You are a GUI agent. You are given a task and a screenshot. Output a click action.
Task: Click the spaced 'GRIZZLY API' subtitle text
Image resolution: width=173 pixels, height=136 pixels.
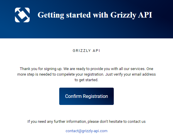86,51
